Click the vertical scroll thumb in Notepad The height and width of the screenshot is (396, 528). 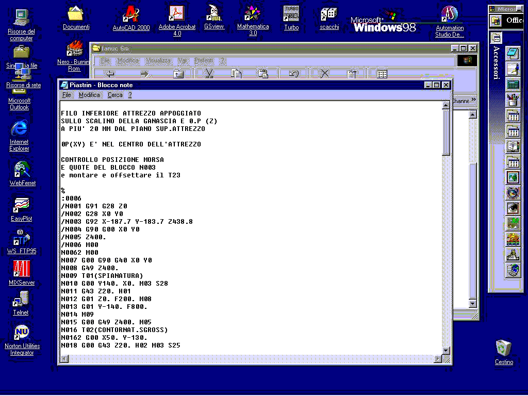pos(446,133)
